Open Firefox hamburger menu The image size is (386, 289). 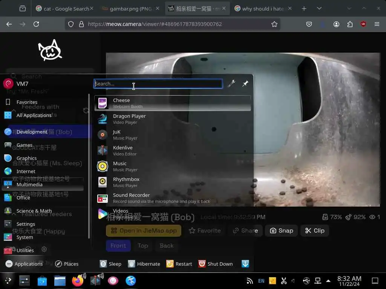tap(377, 24)
